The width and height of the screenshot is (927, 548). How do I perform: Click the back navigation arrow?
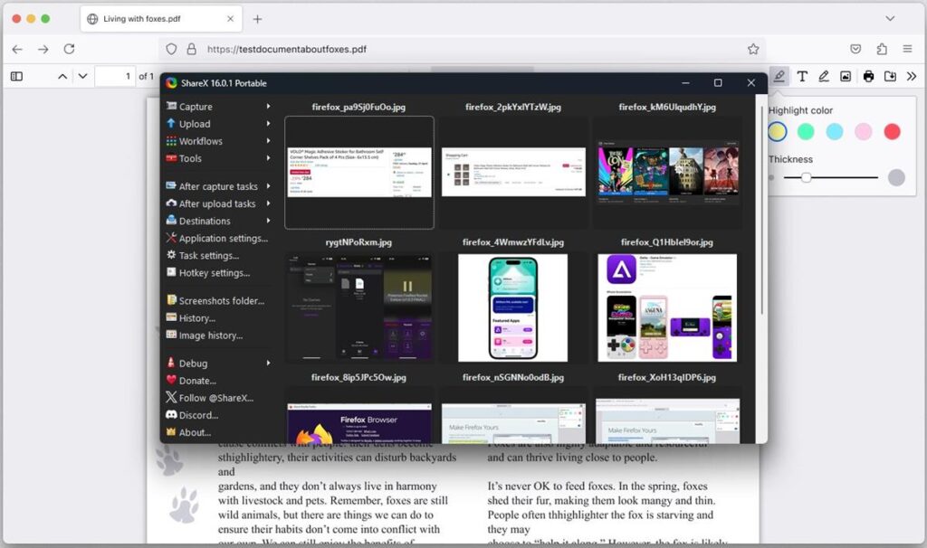point(16,50)
